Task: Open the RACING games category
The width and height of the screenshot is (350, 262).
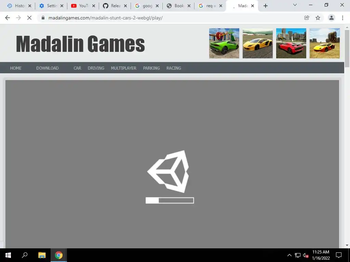Action: point(174,68)
